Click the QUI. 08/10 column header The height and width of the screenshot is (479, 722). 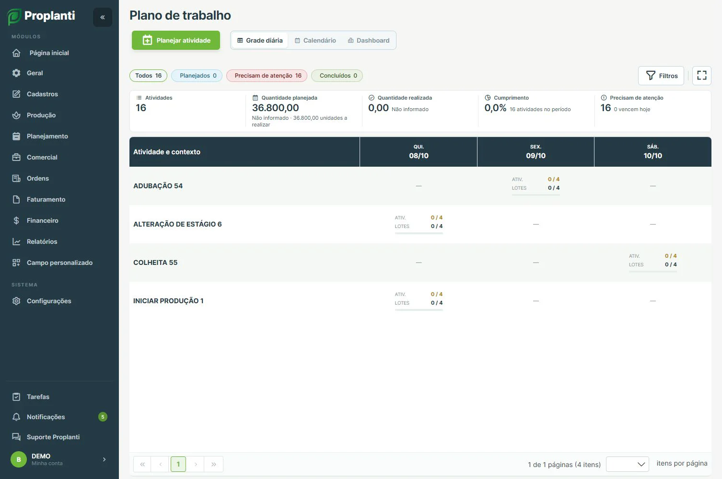(419, 152)
